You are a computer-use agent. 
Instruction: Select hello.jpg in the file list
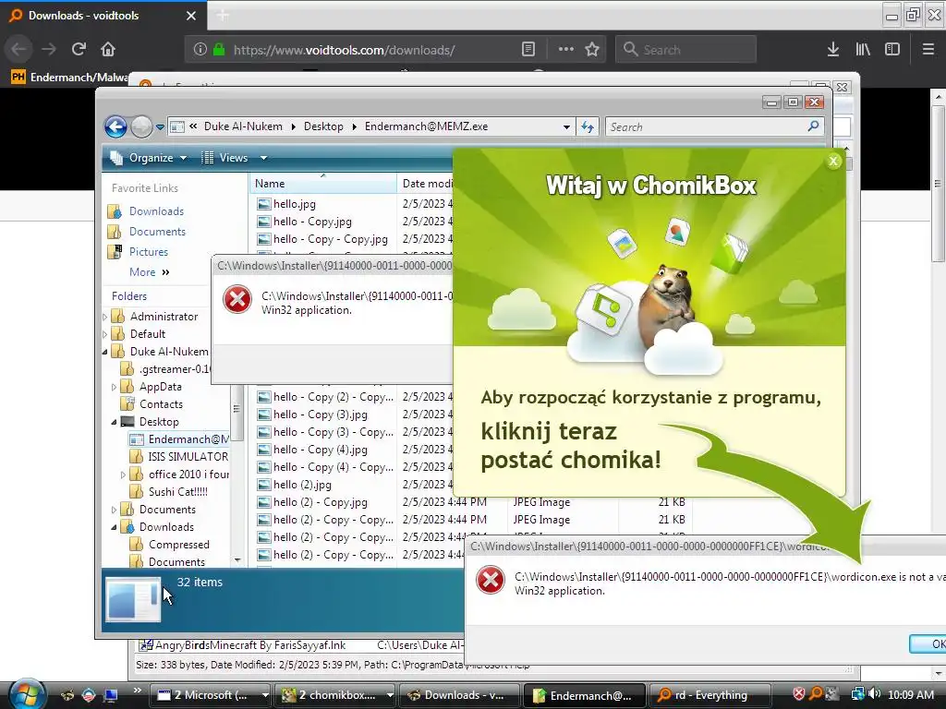[294, 204]
